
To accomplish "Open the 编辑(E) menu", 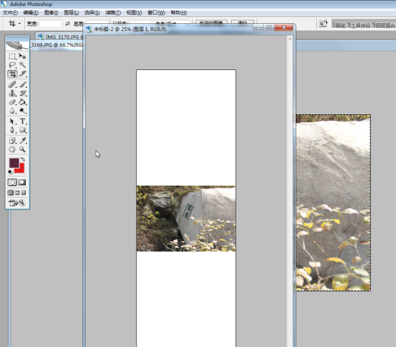I will (x=31, y=13).
